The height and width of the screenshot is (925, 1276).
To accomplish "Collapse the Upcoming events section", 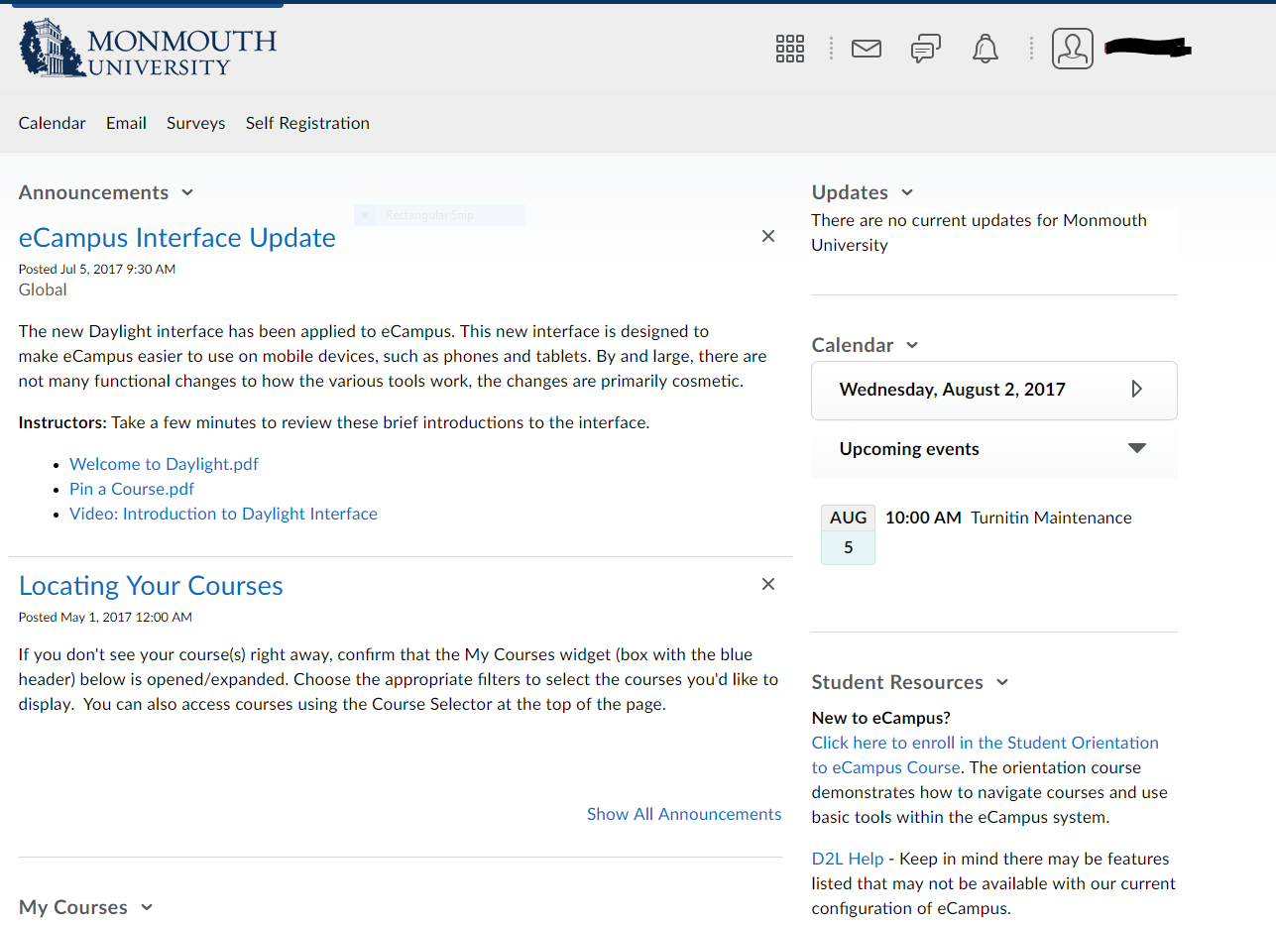I will pos(1137,448).
